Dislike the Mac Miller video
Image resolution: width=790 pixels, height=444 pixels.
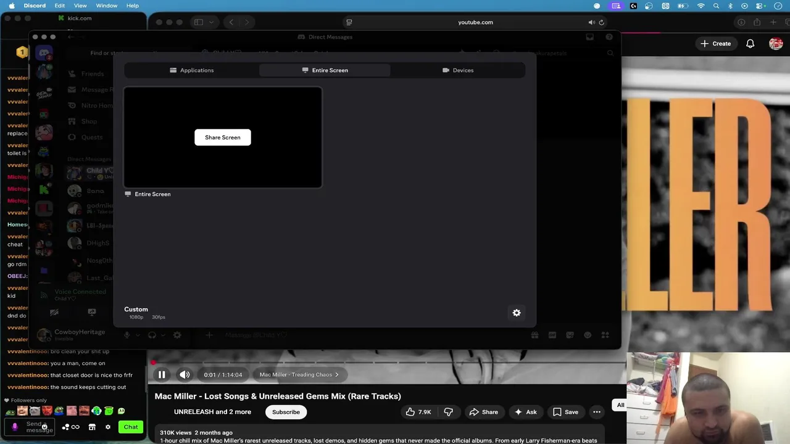[449, 412]
